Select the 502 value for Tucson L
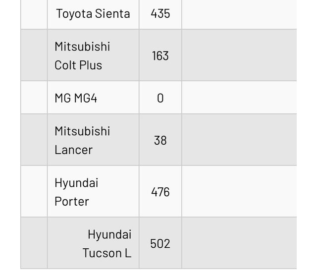 tap(160, 243)
